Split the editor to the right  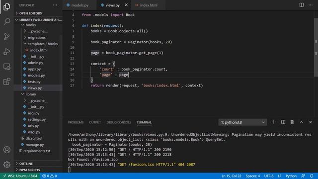pos(302,5)
